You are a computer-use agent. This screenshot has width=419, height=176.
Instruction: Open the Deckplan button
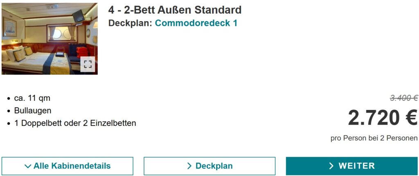pyautogui.click(x=209, y=166)
